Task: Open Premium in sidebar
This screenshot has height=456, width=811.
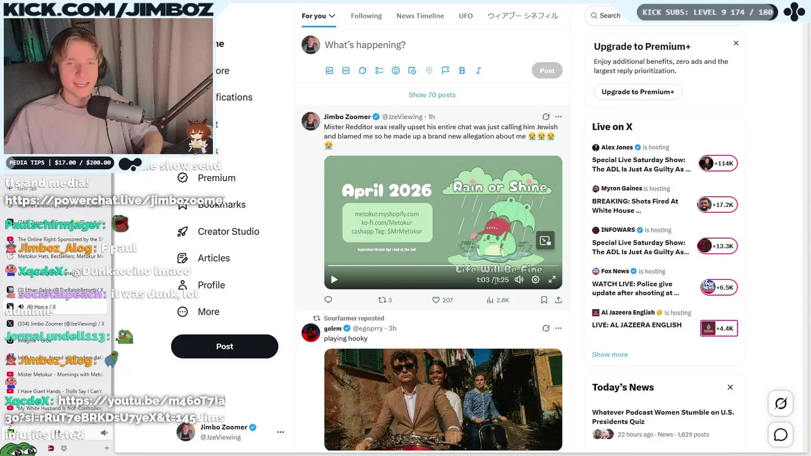Action: click(x=207, y=178)
